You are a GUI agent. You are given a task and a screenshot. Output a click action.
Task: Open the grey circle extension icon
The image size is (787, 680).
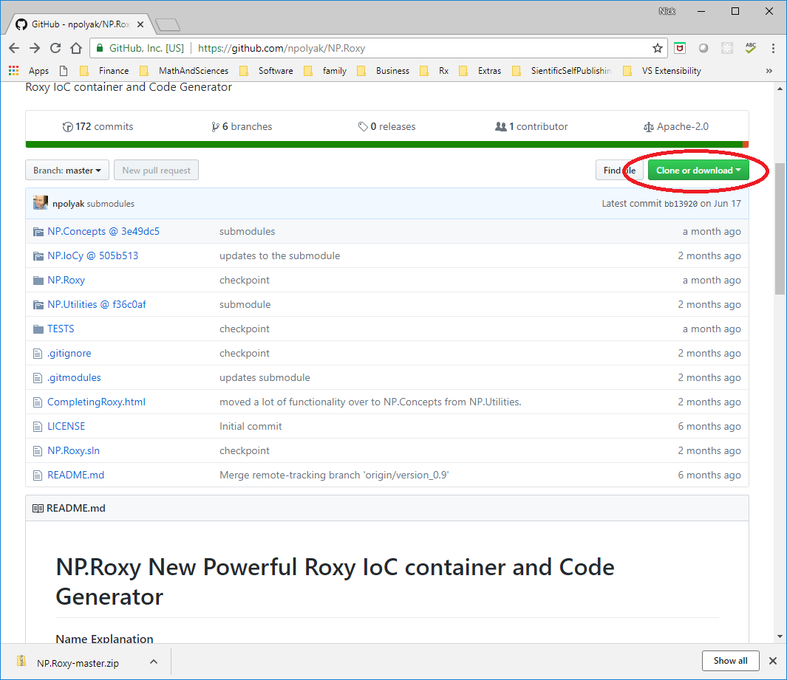pos(703,48)
